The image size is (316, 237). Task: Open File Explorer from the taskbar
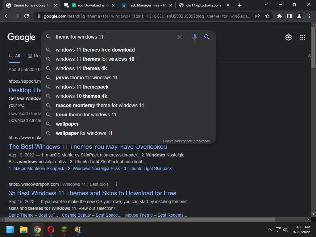pos(23,230)
